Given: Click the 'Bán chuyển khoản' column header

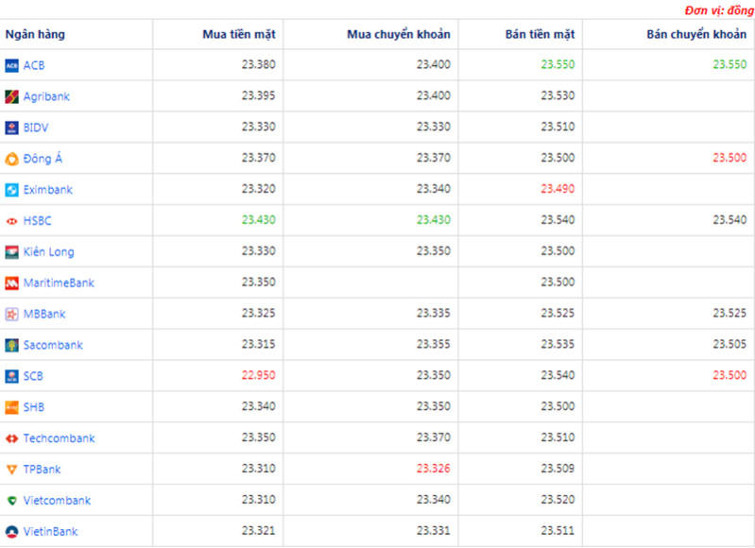Looking at the screenshot, I should pos(697,35).
